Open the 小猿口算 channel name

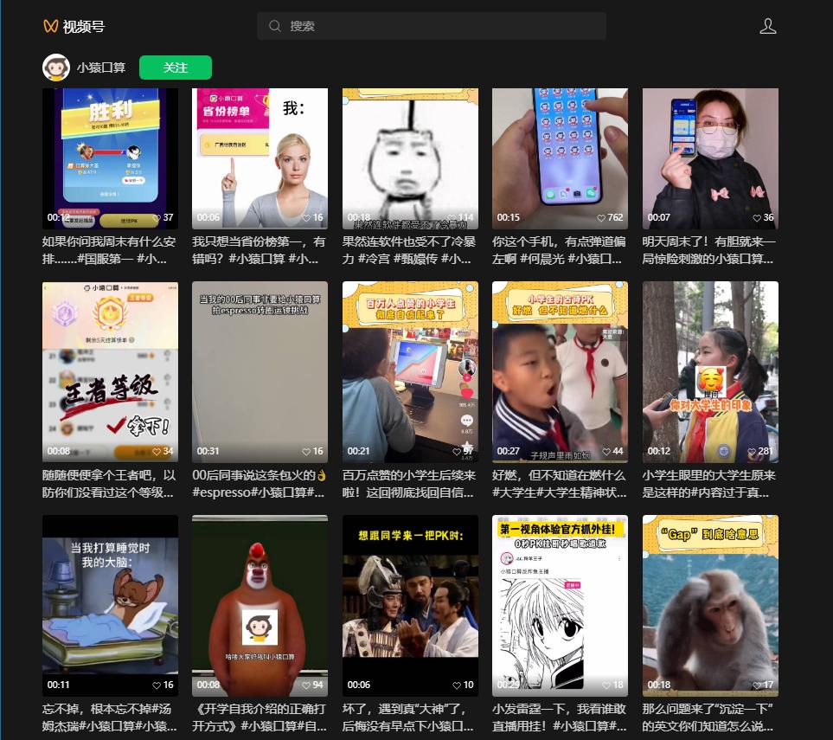(x=101, y=68)
